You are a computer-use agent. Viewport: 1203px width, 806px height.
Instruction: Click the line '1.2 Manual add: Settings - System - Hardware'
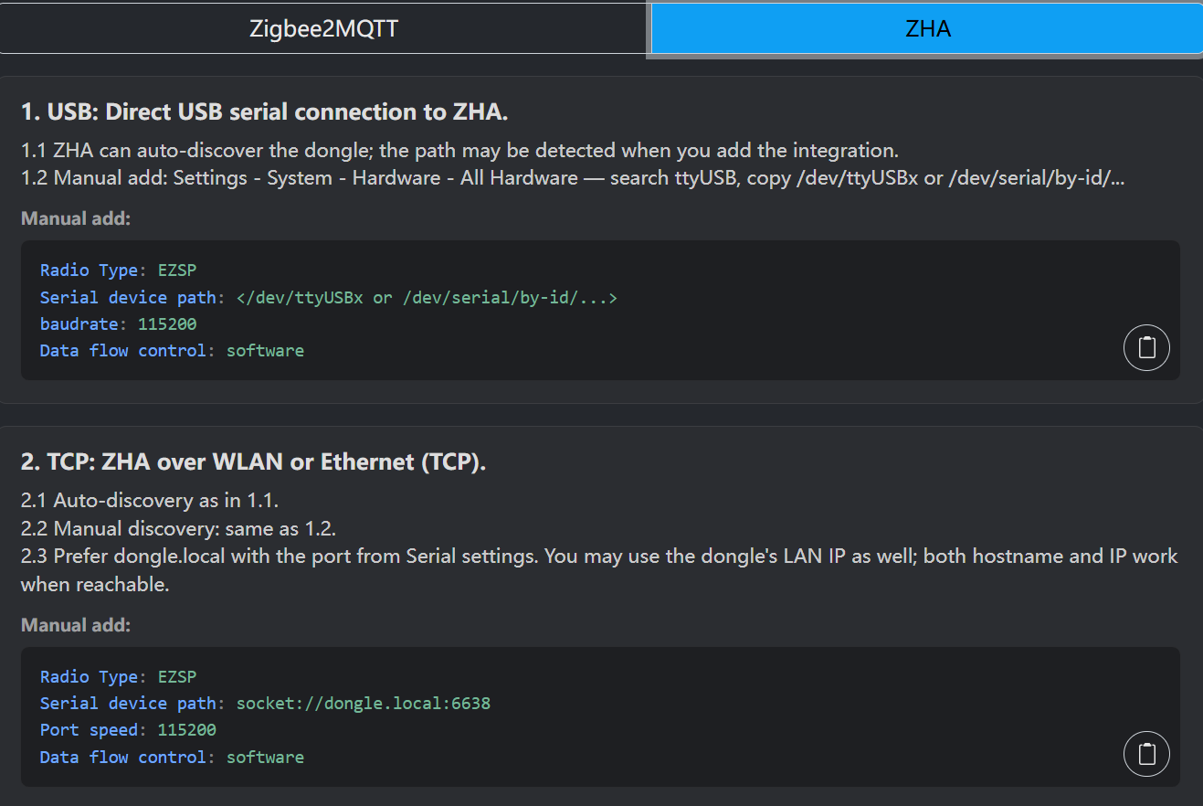tap(573, 177)
